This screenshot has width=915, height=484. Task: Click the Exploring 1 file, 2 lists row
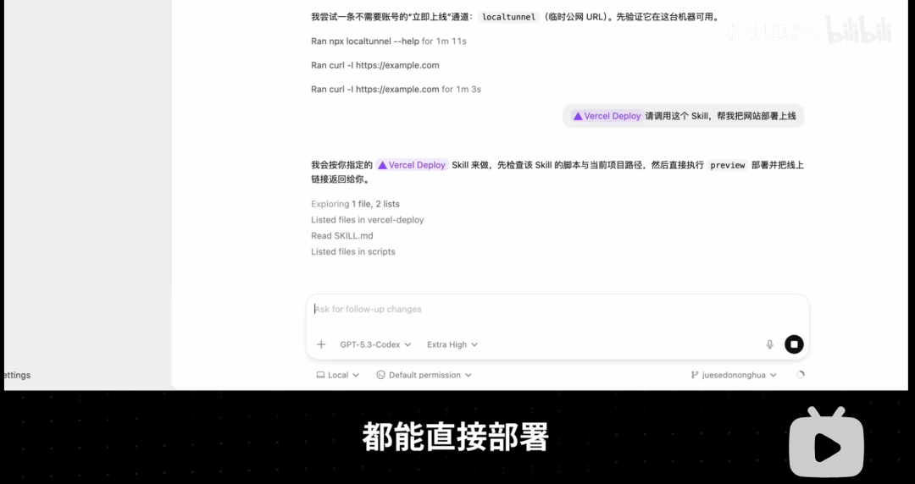[x=355, y=204]
